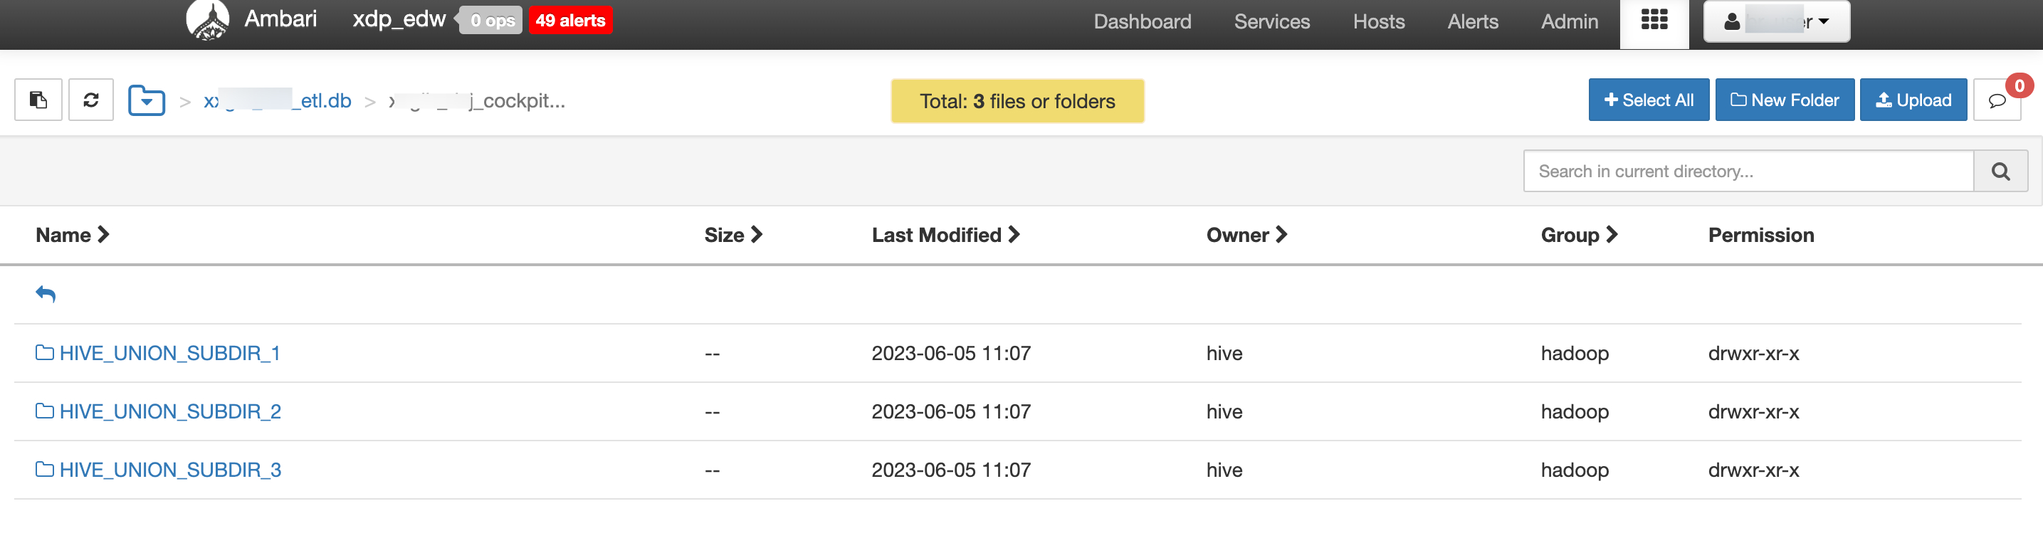This screenshot has height=548, width=2043.
Task: Focus the search in current directory field
Action: 1748,172
